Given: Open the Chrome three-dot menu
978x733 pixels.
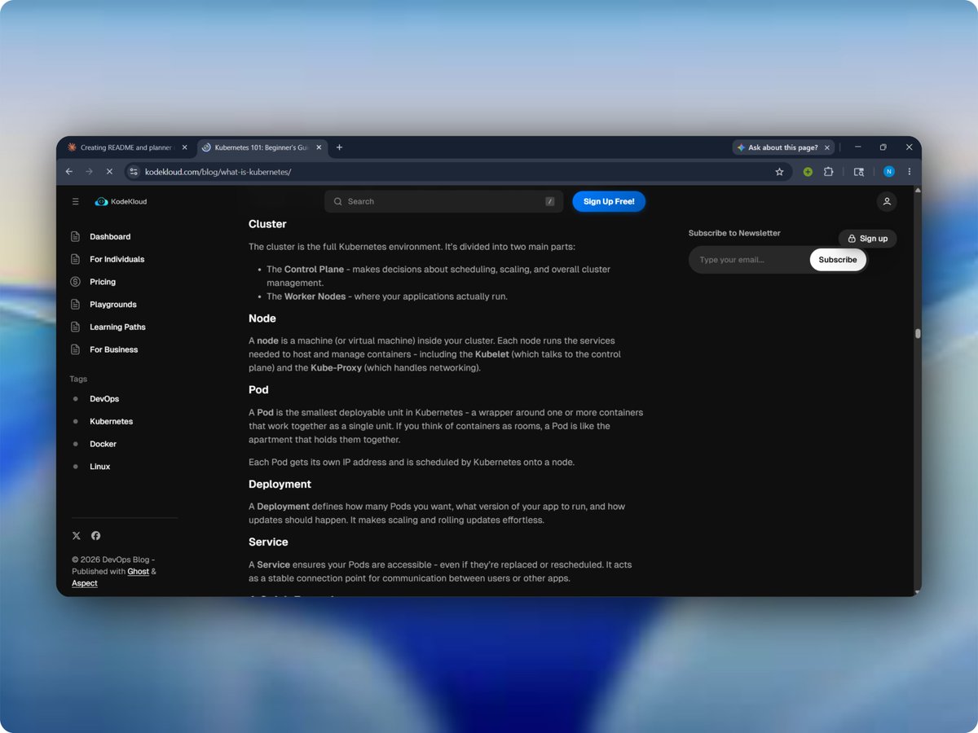Looking at the screenshot, I should tap(910, 172).
